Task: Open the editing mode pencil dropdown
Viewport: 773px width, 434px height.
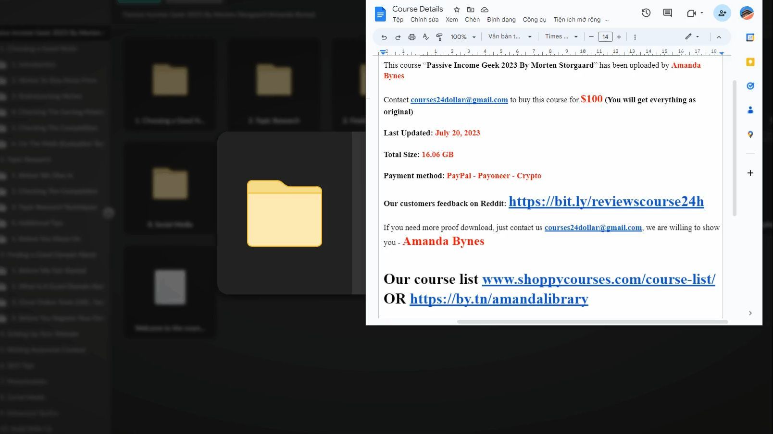Action: pos(692,36)
